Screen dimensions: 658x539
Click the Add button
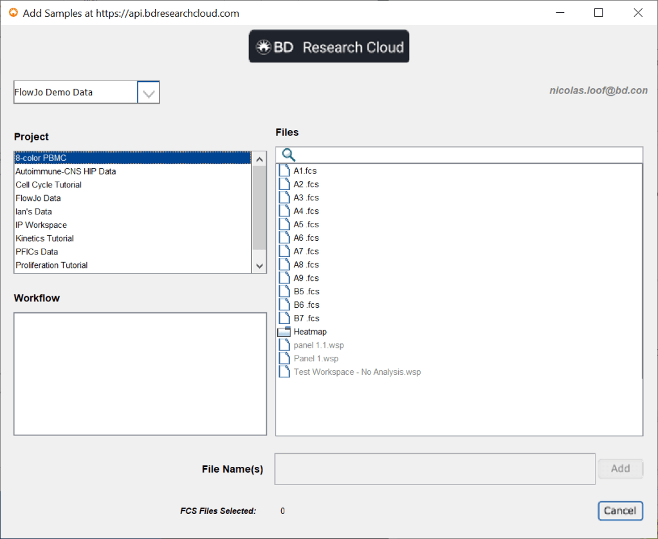(619, 469)
